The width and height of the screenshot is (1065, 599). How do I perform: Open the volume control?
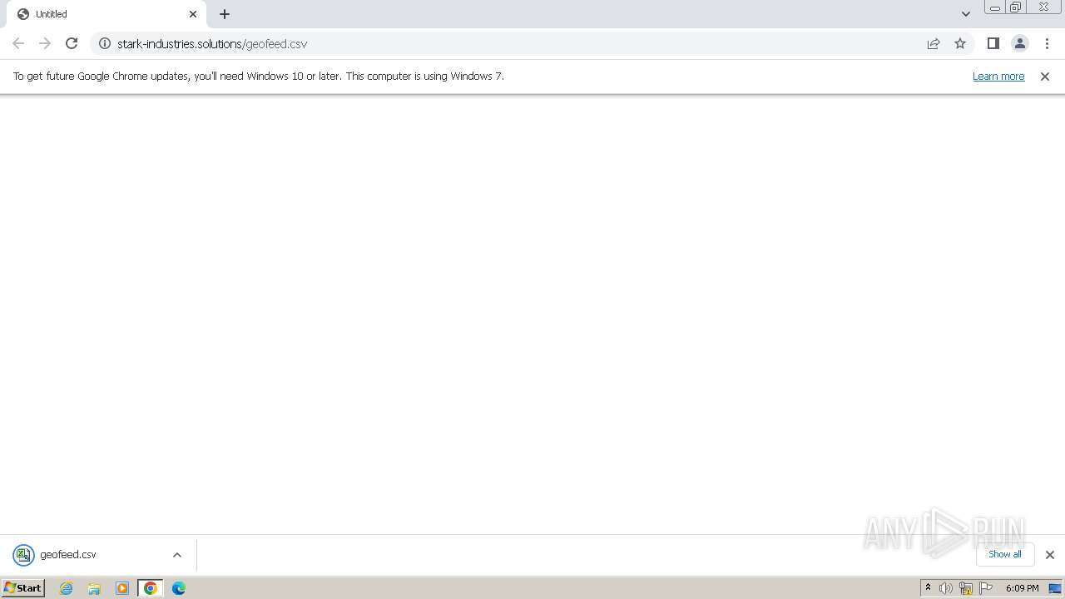(x=946, y=588)
